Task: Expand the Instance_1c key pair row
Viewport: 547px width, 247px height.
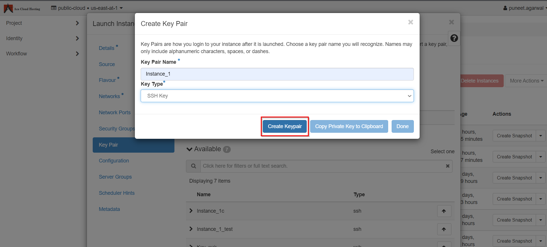Action: pyautogui.click(x=191, y=211)
